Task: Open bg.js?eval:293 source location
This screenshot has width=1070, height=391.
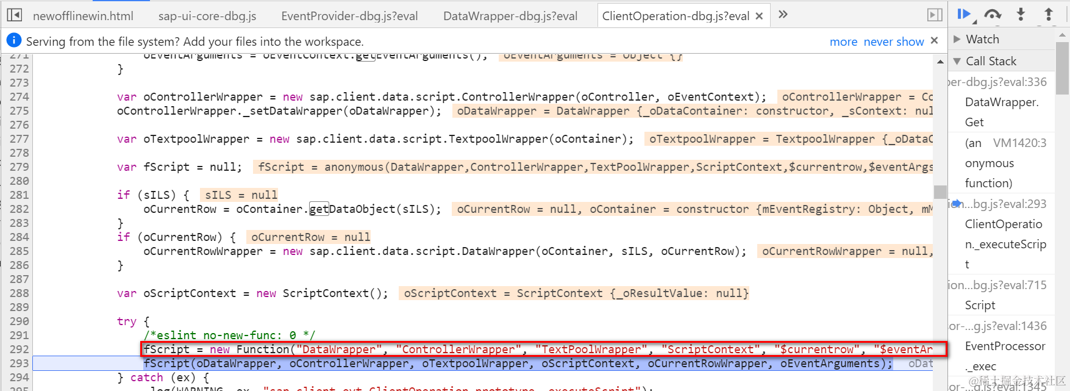Action: [1004, 204]
